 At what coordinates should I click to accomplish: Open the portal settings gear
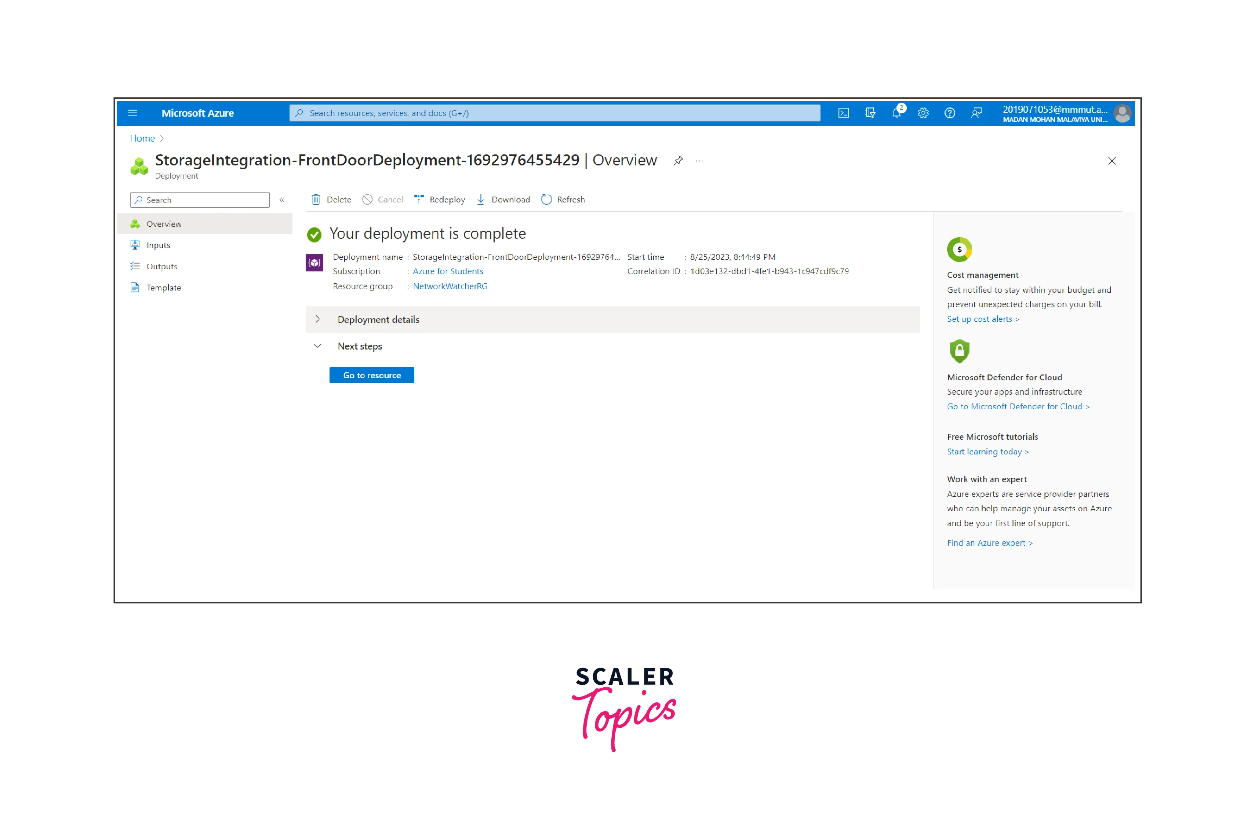coord(923,113)
